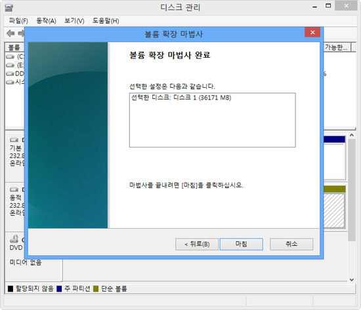Viewport: 361px width, 310px height.
Task: Click the '할당되지 않음' legend text
Action: 35,288
